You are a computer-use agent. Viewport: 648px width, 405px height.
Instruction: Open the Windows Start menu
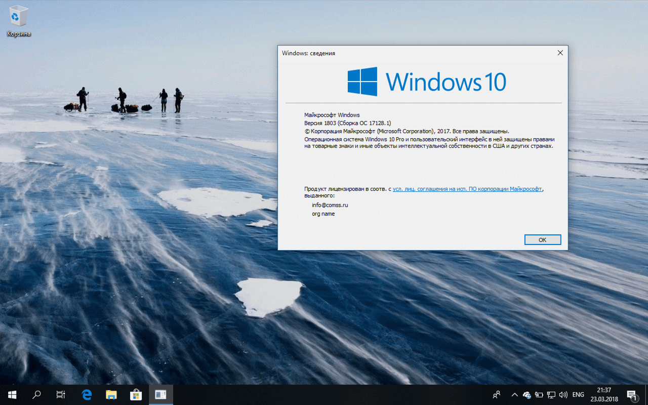click(x=12, y=395)
